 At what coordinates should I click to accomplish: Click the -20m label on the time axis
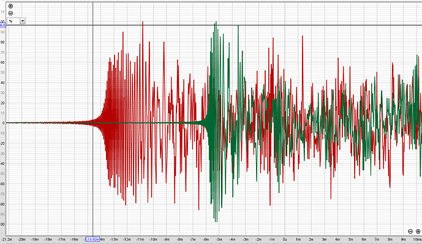point(22,240)
